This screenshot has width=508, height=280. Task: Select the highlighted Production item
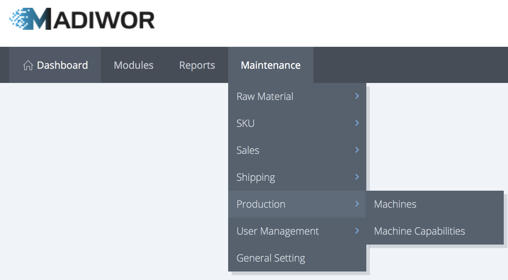coord(261,204)
